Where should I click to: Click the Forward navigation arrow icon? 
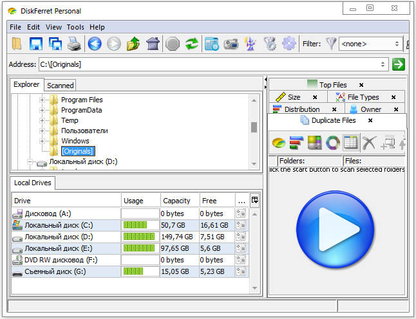(x=114, y=44)
